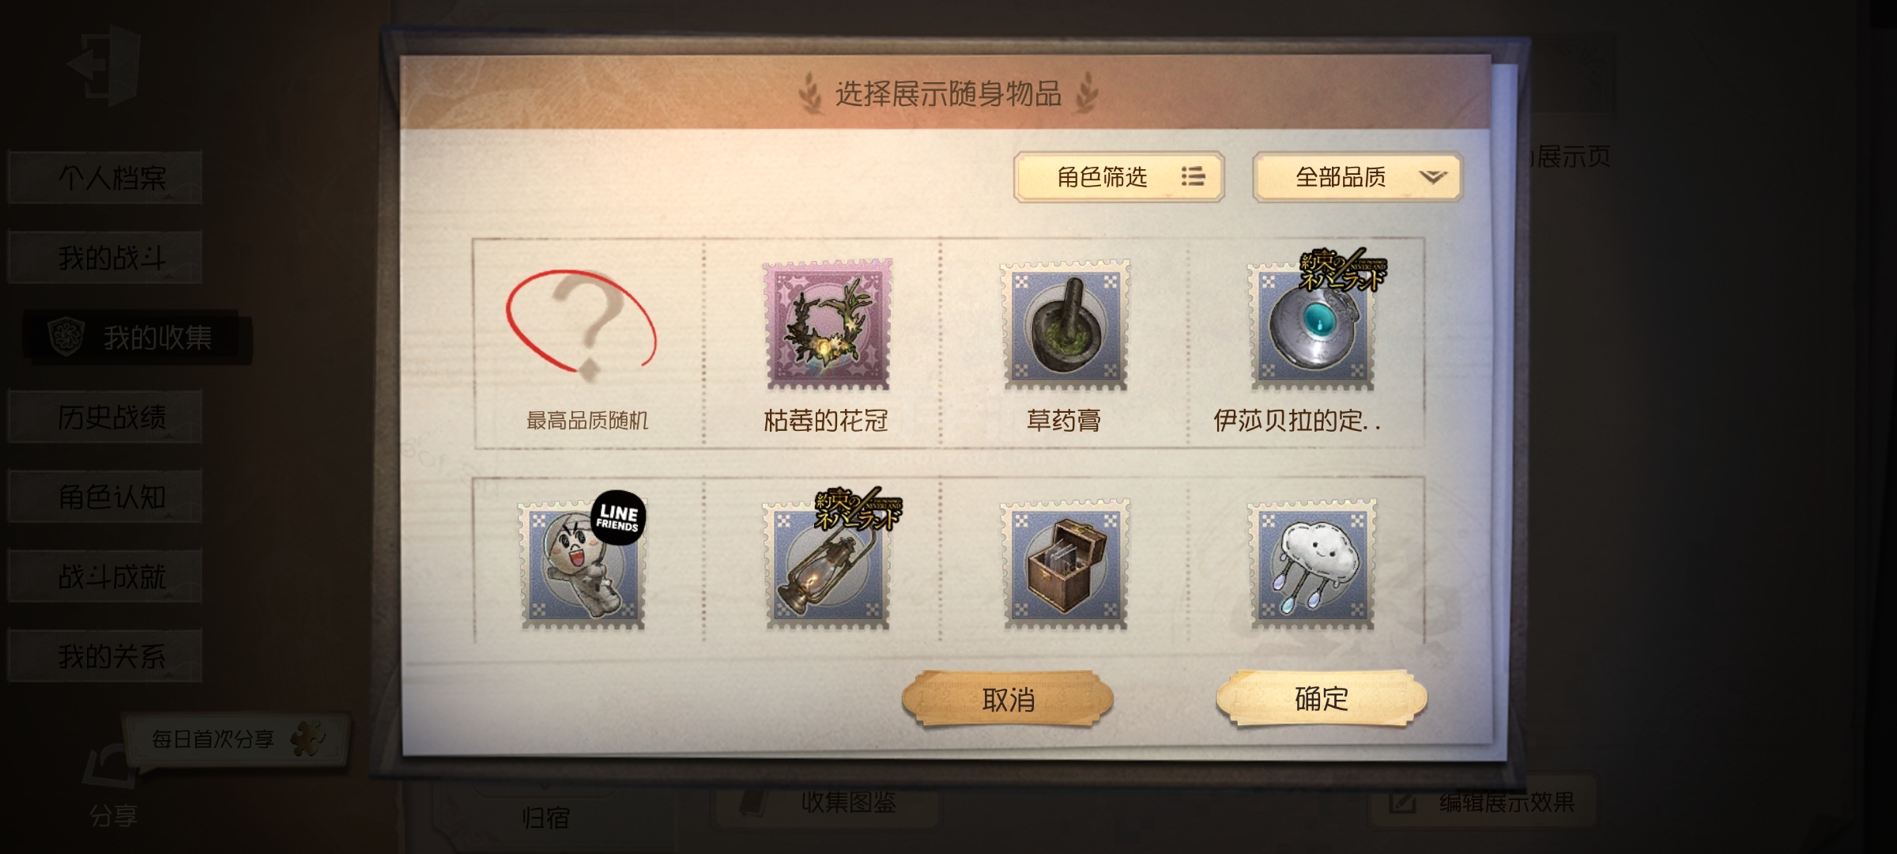Select the LINE FRIENDS doll accessory stamp
The image size is (1897, 854).
(583, 563)
